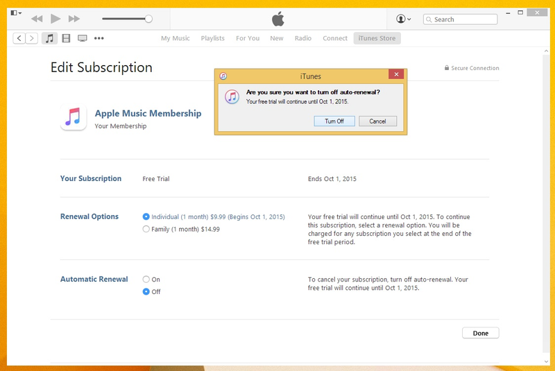The height and width of the screenshot is (371, 555).
Task: Switch to the Radio tab
Action: (303, 38)
